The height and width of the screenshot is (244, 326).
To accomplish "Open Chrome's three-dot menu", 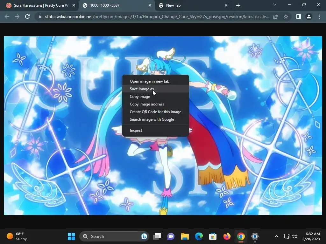I will coord(319,17).
